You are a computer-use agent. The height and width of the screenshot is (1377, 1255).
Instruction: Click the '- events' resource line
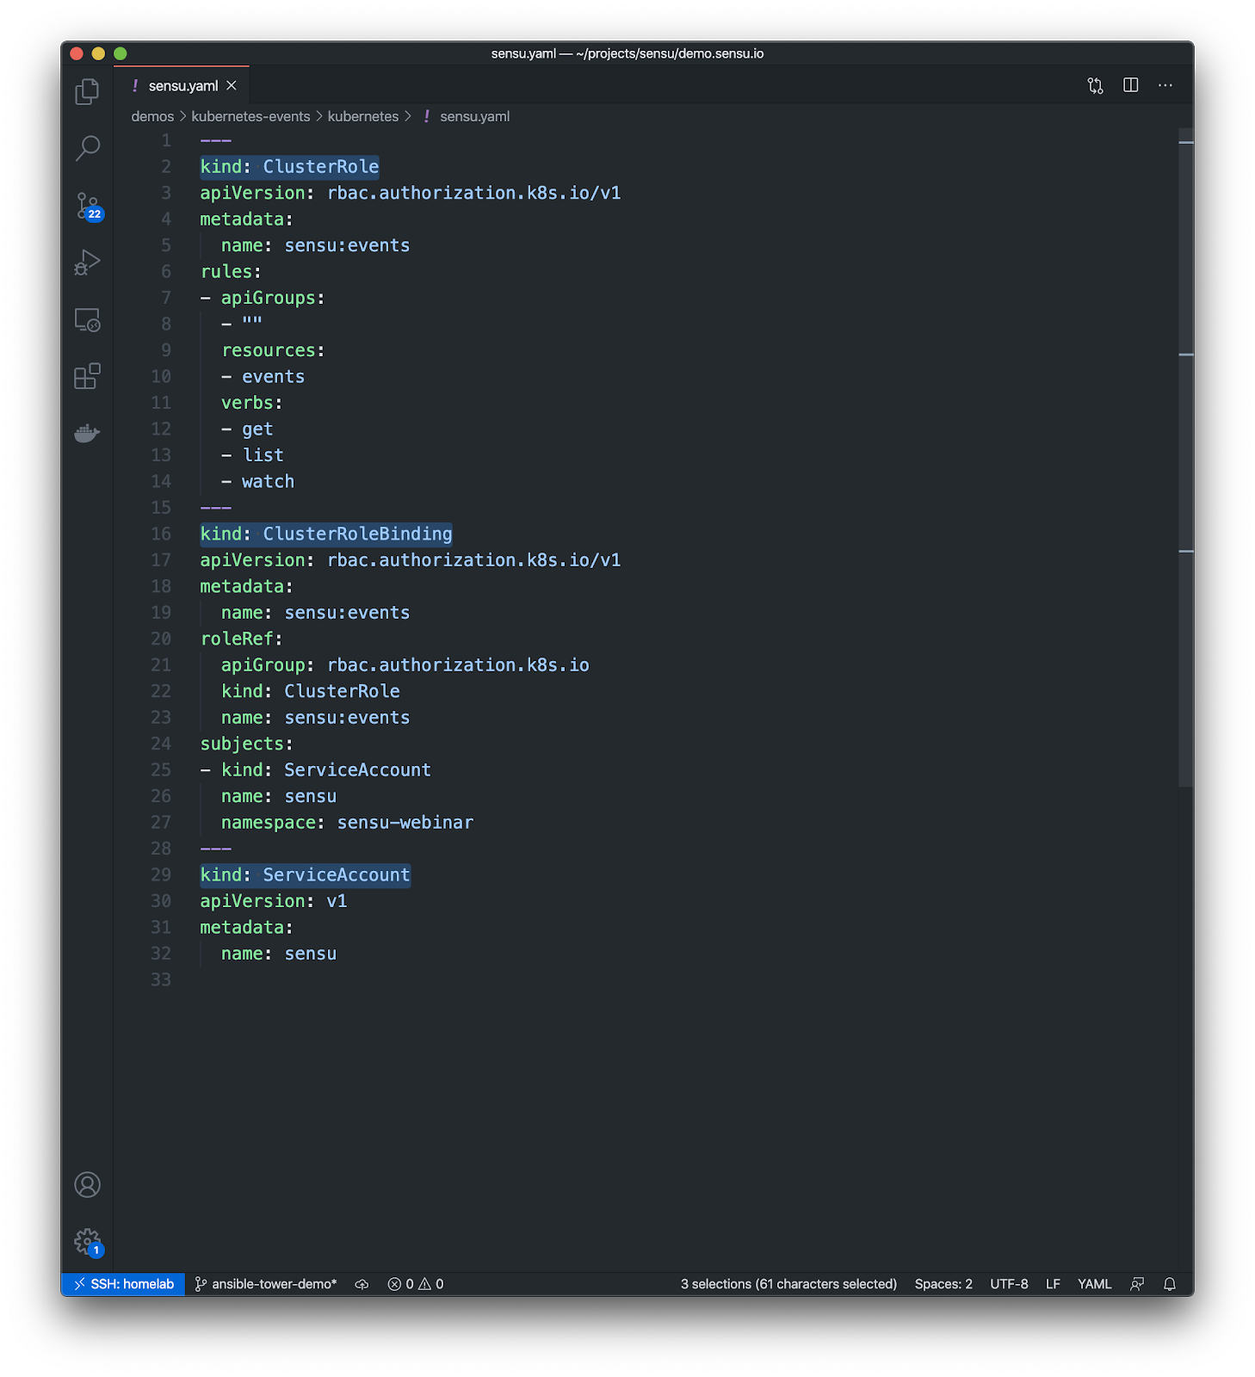[263, 377]
